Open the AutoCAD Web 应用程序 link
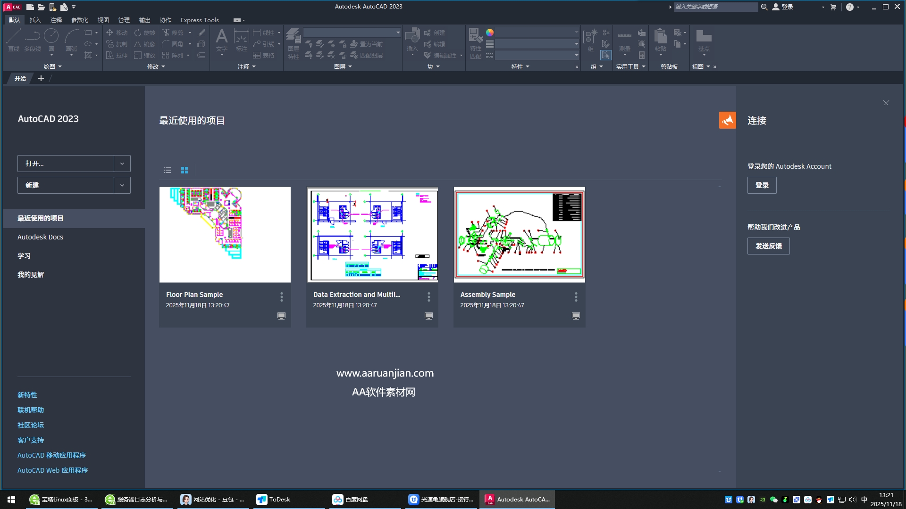The width and height of the screenshot is (906, 509). [x=52, y=470]
